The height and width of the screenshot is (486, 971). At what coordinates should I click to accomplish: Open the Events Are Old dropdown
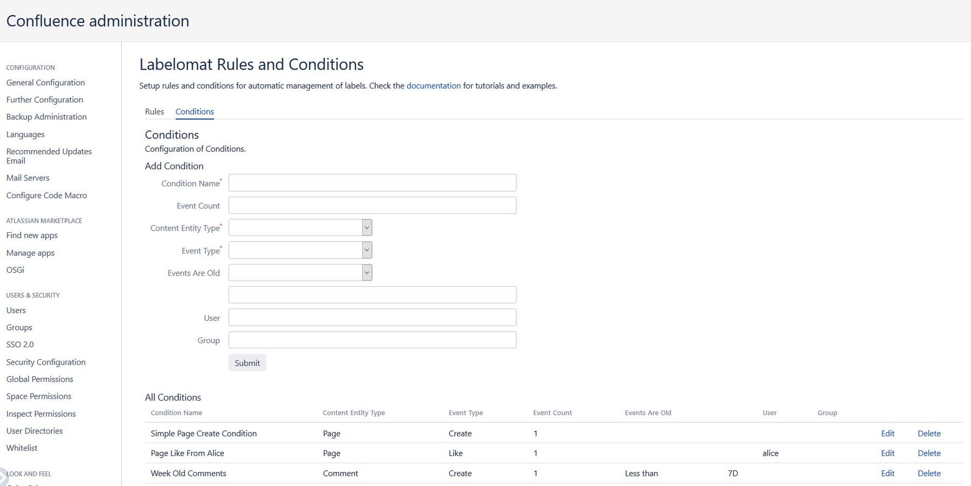click(x=300, y=272)
